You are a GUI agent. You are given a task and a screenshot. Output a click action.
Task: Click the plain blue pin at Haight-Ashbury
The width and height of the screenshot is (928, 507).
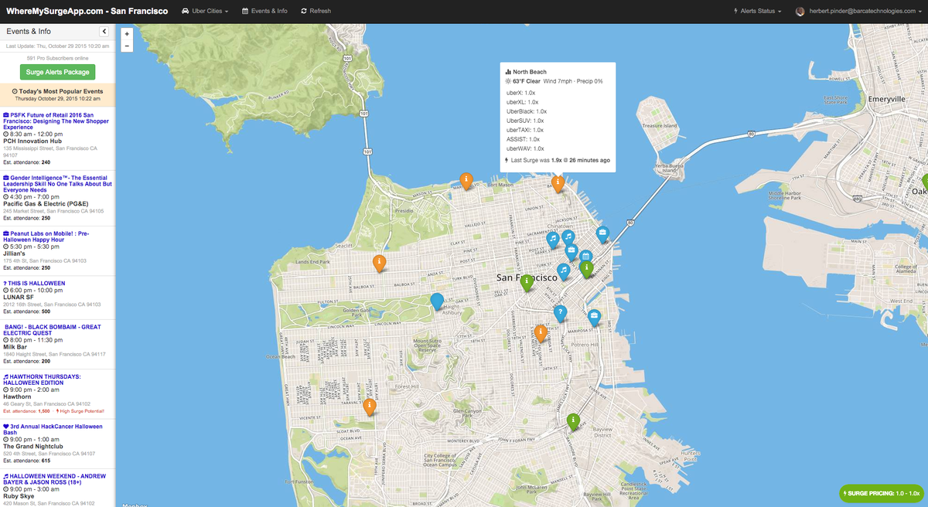click(x=437, y=301)
